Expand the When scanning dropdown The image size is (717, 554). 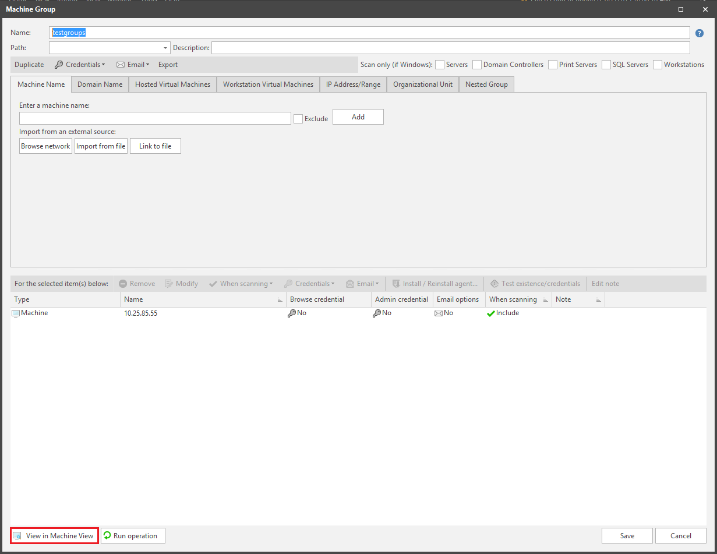coord(241,284)
